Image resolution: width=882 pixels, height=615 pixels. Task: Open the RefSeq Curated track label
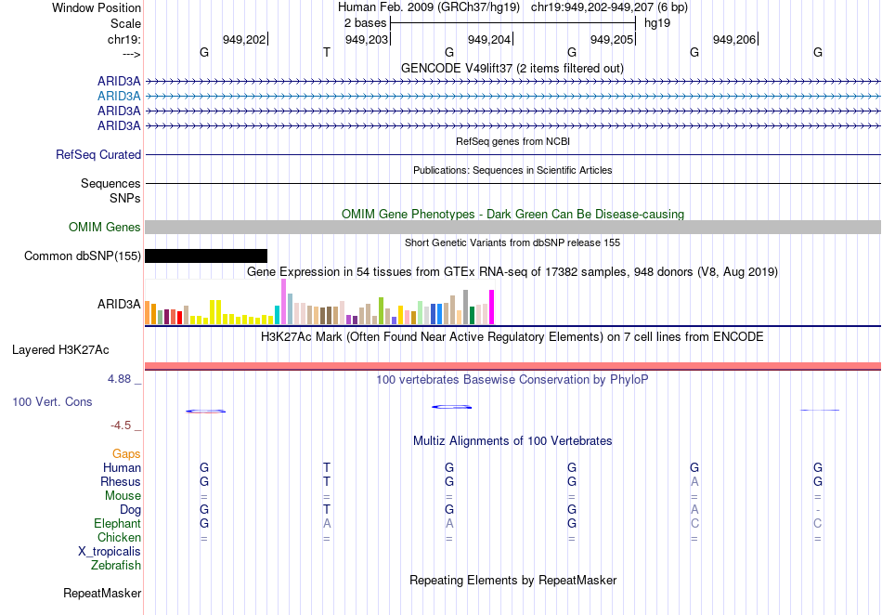(97, 155)
